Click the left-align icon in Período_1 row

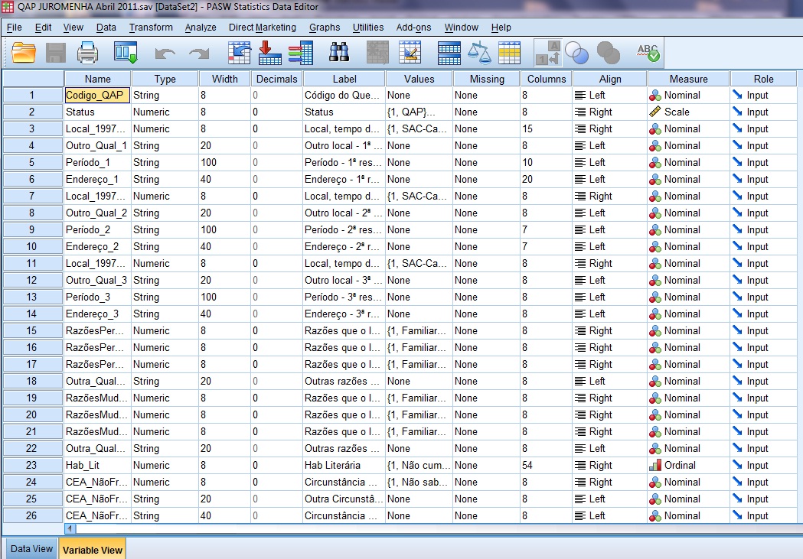[579, 163]
